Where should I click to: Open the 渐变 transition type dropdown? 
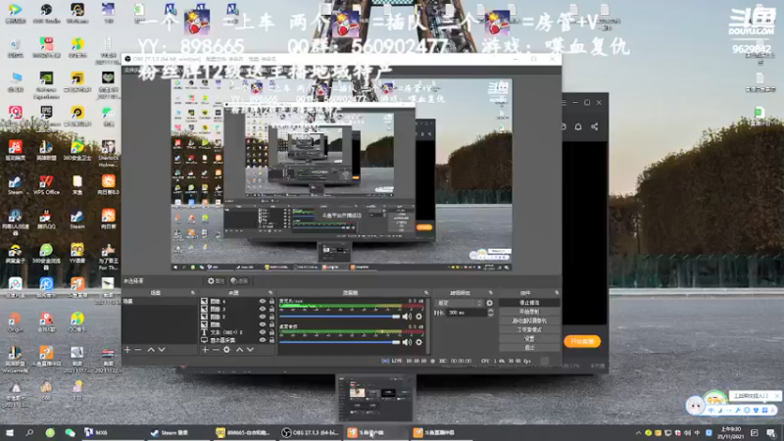point(459,303)
